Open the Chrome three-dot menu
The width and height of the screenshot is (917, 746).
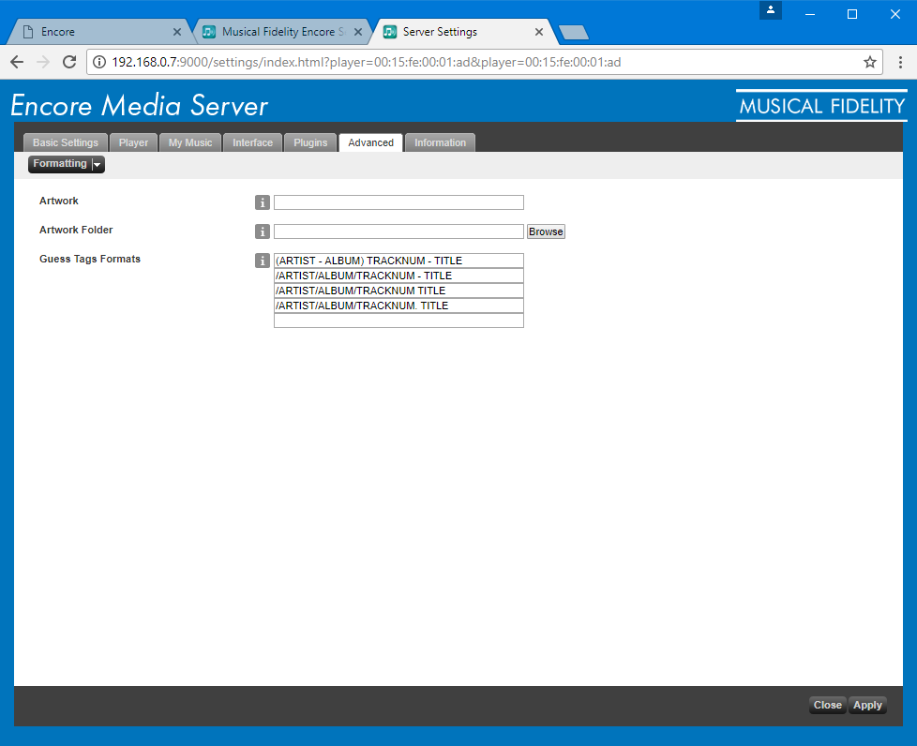(900, 62)
